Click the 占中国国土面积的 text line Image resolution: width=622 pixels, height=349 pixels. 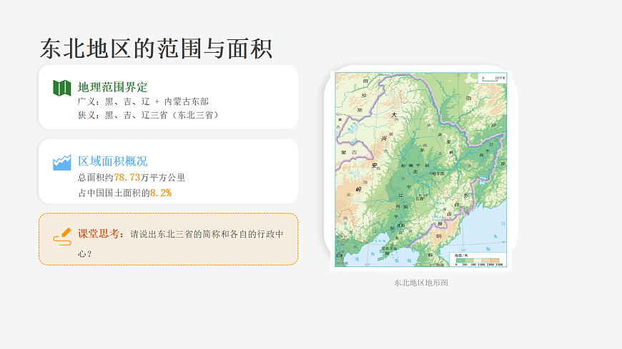[124, 193]
